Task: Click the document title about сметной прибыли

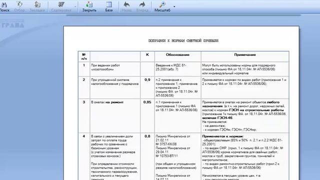Action: [183, 40]
